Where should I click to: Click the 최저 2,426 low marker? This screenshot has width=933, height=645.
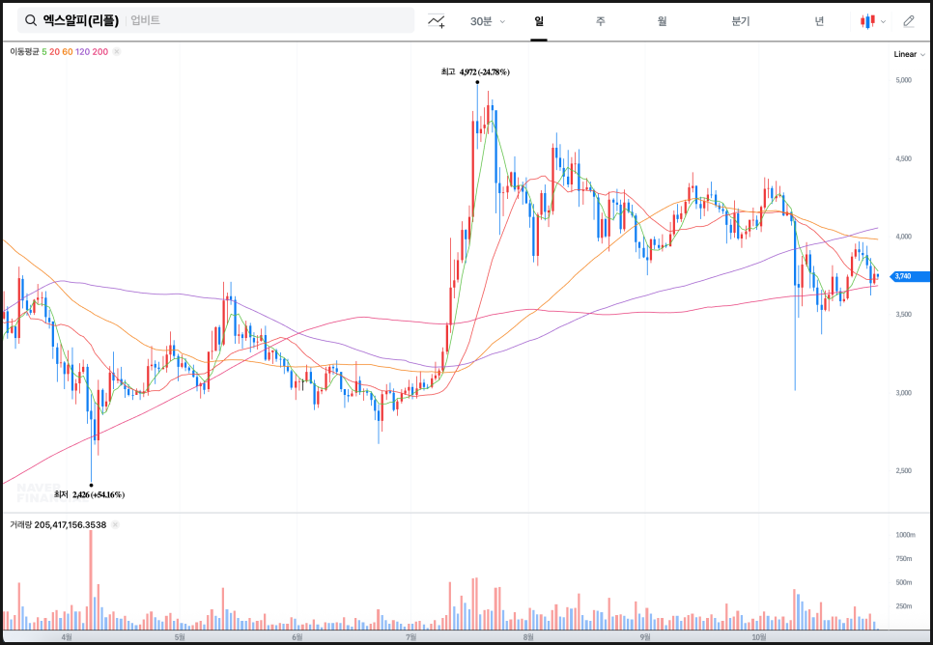[x=90, y=494]
